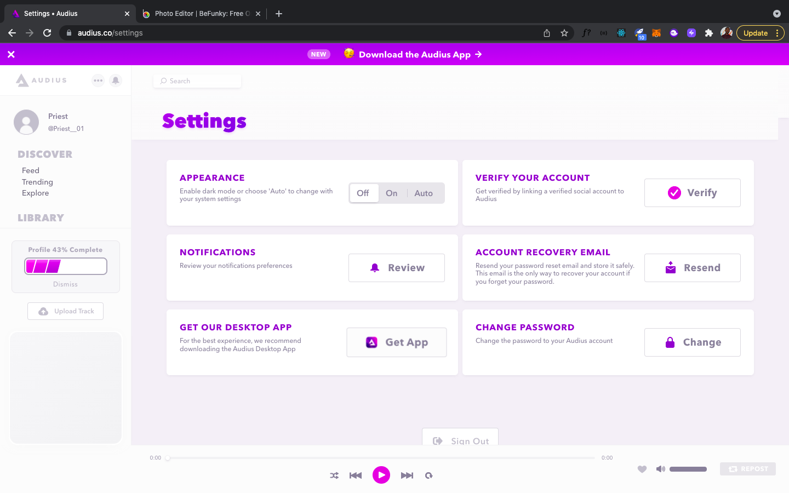Set appearance to On
This screenshot has width=789, height=493.
(392, 193)
